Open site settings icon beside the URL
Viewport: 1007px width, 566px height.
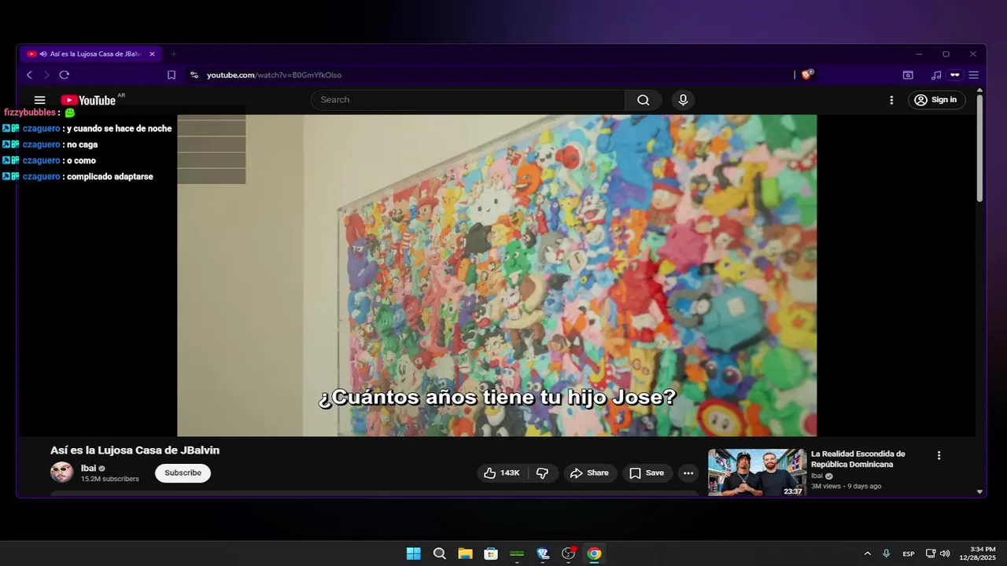pyautogui.click(x=194, y=75)
